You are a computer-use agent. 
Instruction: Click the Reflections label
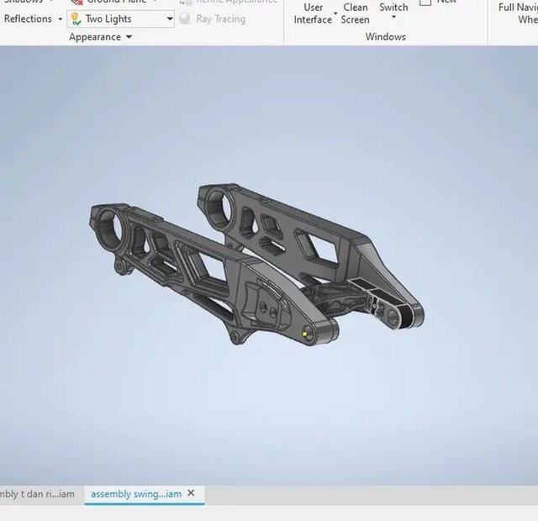(x=28, y=18)
